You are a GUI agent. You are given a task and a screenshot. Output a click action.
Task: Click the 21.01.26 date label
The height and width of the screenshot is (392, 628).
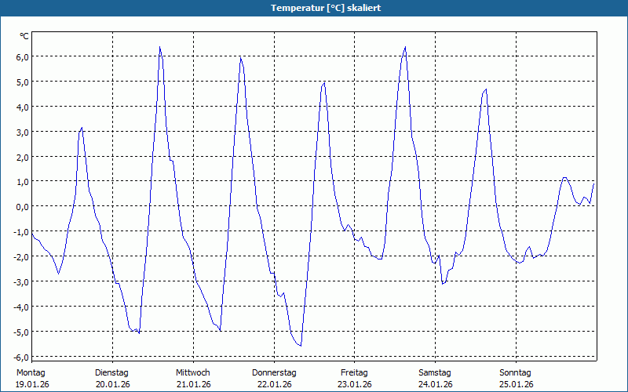193,384
